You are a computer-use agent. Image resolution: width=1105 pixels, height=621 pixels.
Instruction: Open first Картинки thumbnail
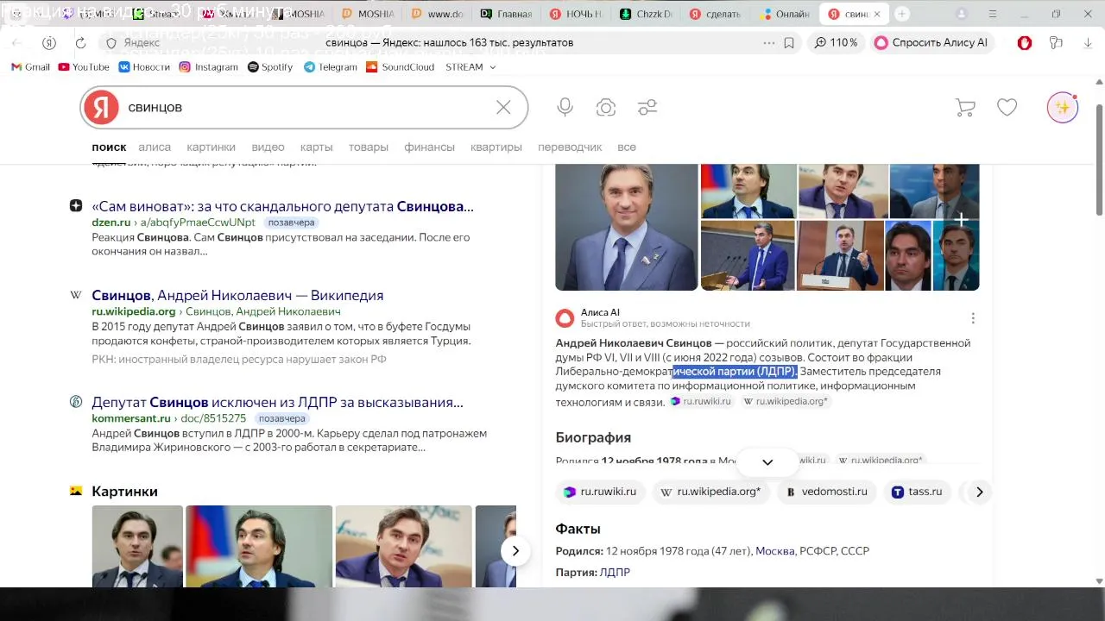[x=137, y=547]
